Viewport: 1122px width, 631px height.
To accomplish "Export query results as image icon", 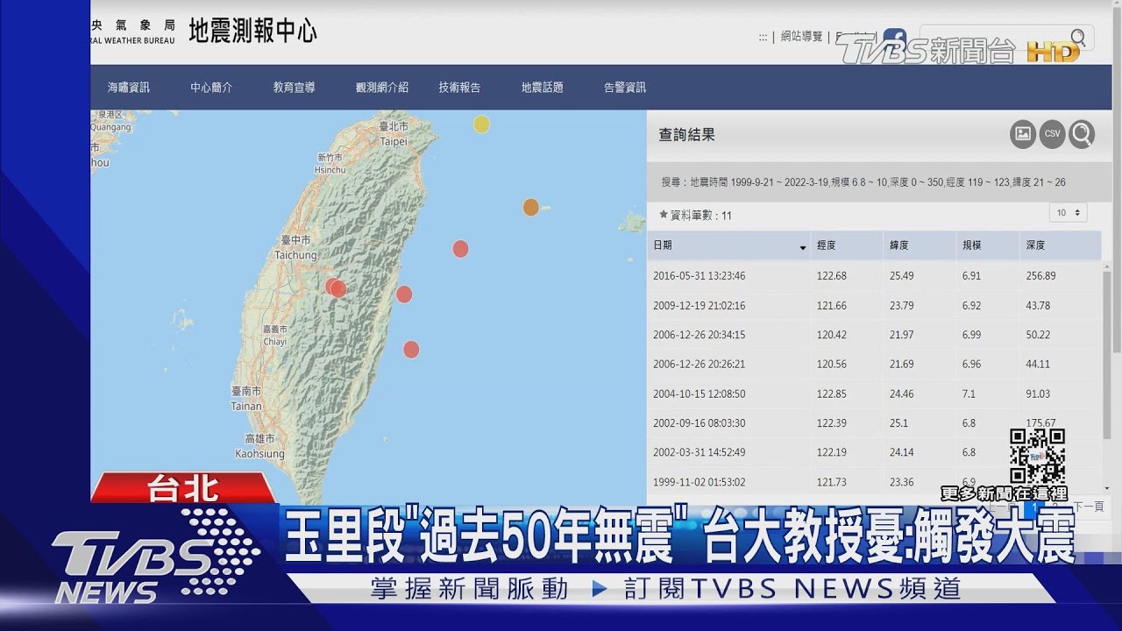I will 1022,134.
